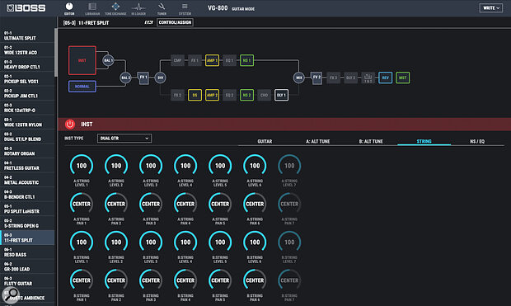Open the WRITE dropdown menu

pos(490,7)
